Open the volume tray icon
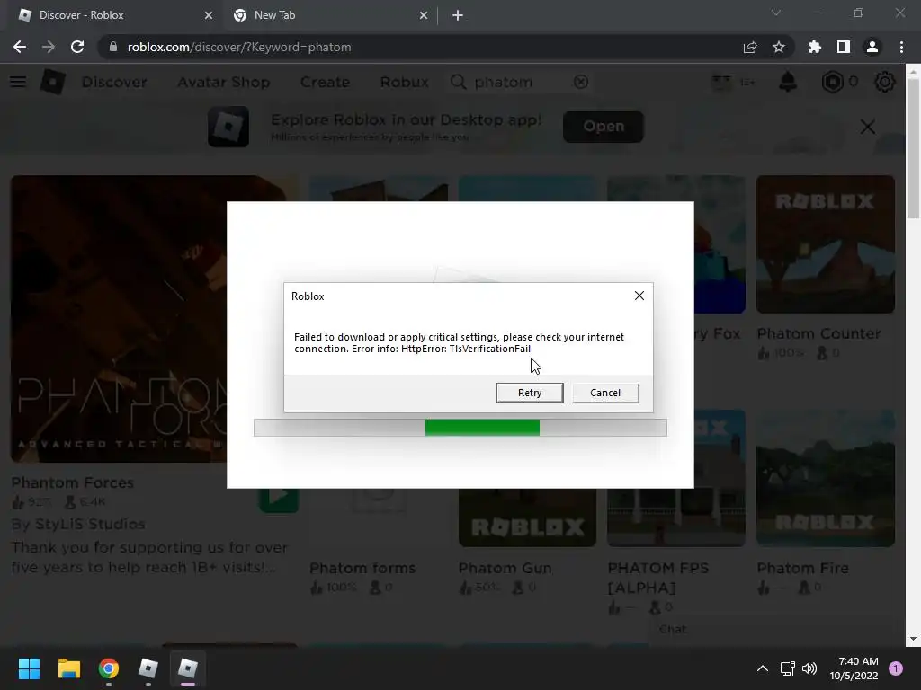Screen dimensions: 921x690 tap(809, 668)
